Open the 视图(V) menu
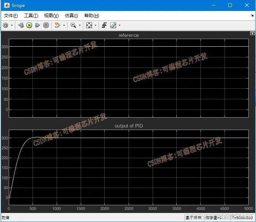Viewport: 256px width, 222px height. [51, 16]
